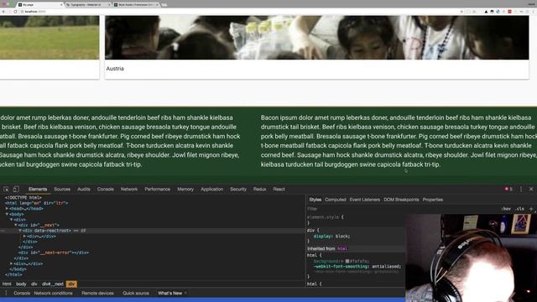Select the Styles tab
The height and width of the screenshot is (302, 537).
315,200
